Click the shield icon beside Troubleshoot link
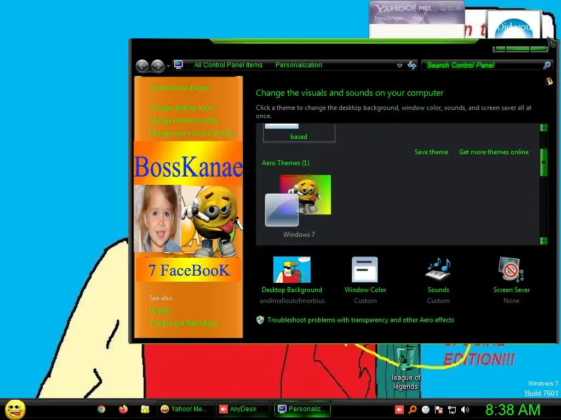The height and width of the screenshot is (420, 561). pos(260,319)
